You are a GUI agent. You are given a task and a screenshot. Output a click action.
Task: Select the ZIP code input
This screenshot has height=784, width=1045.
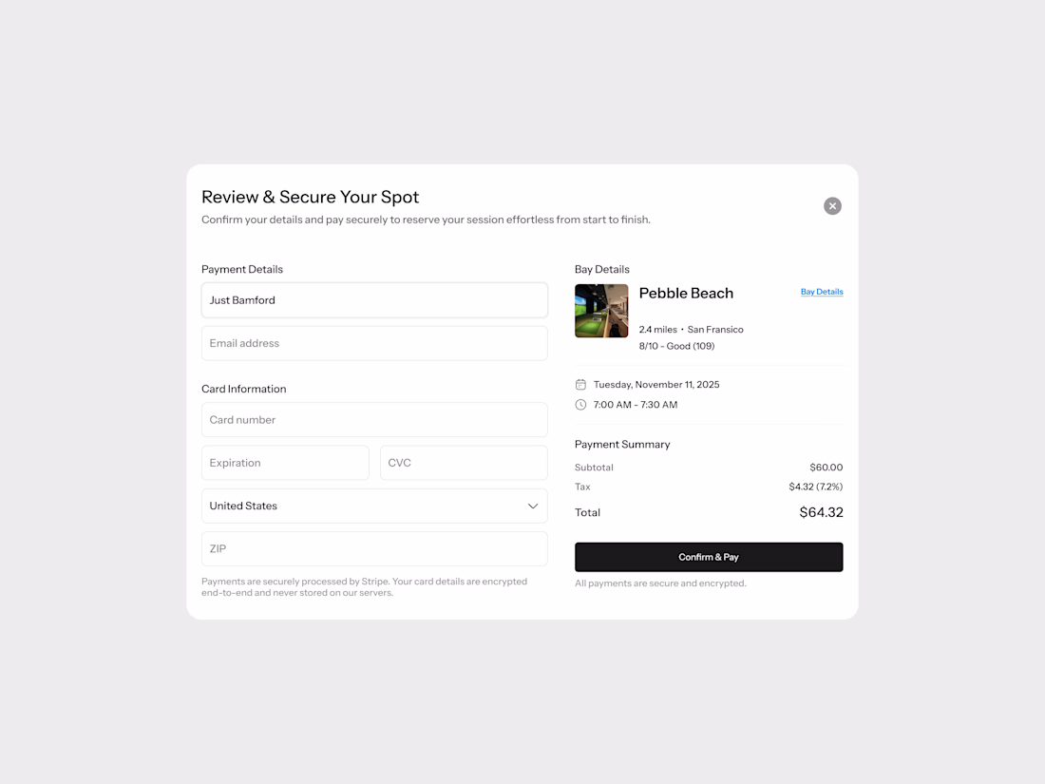tap(374, 548)
